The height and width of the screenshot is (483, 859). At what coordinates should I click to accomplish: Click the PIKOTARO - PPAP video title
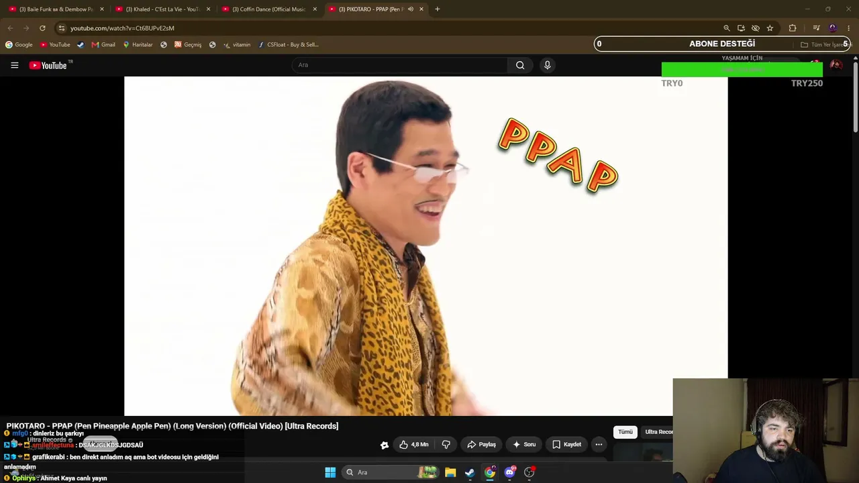click(x=172, y=426)
